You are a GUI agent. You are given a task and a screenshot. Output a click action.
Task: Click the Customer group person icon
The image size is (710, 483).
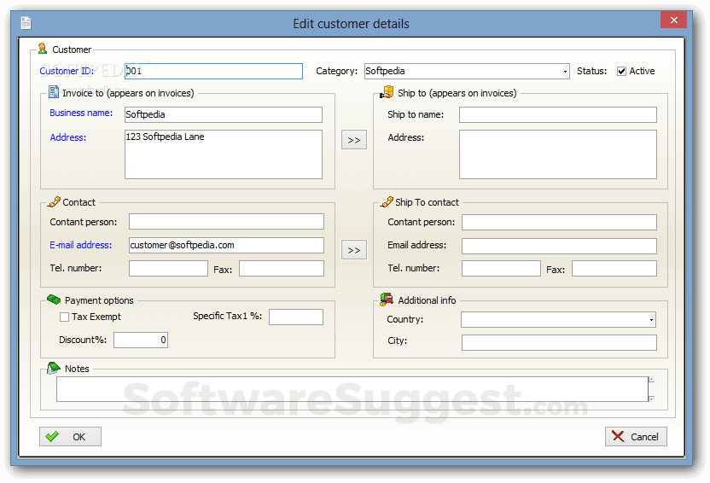(x=43, y=49)
